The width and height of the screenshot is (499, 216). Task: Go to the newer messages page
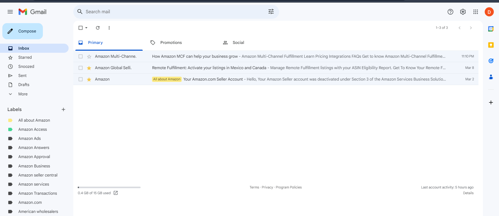[x=459, y=28]
